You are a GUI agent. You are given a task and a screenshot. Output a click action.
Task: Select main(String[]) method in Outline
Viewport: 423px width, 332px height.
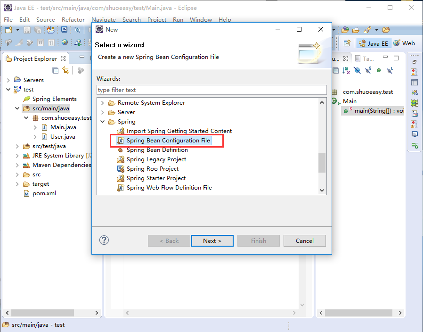click(x=374, y=111)
